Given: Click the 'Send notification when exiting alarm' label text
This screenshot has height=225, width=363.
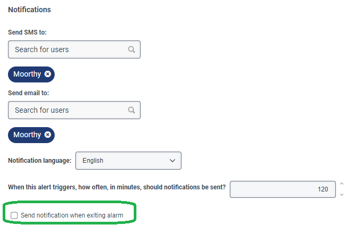Looking at the screenshot, I should point(72,215).
